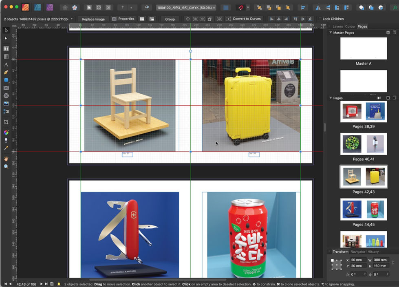Switch to the Photo persona
The width and height of the screenshot is (399, 287).
click(50, 7)
